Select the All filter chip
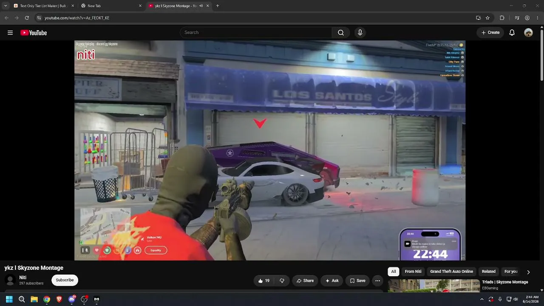The height and width of the screenshot is (306, 544). [394, 272]
